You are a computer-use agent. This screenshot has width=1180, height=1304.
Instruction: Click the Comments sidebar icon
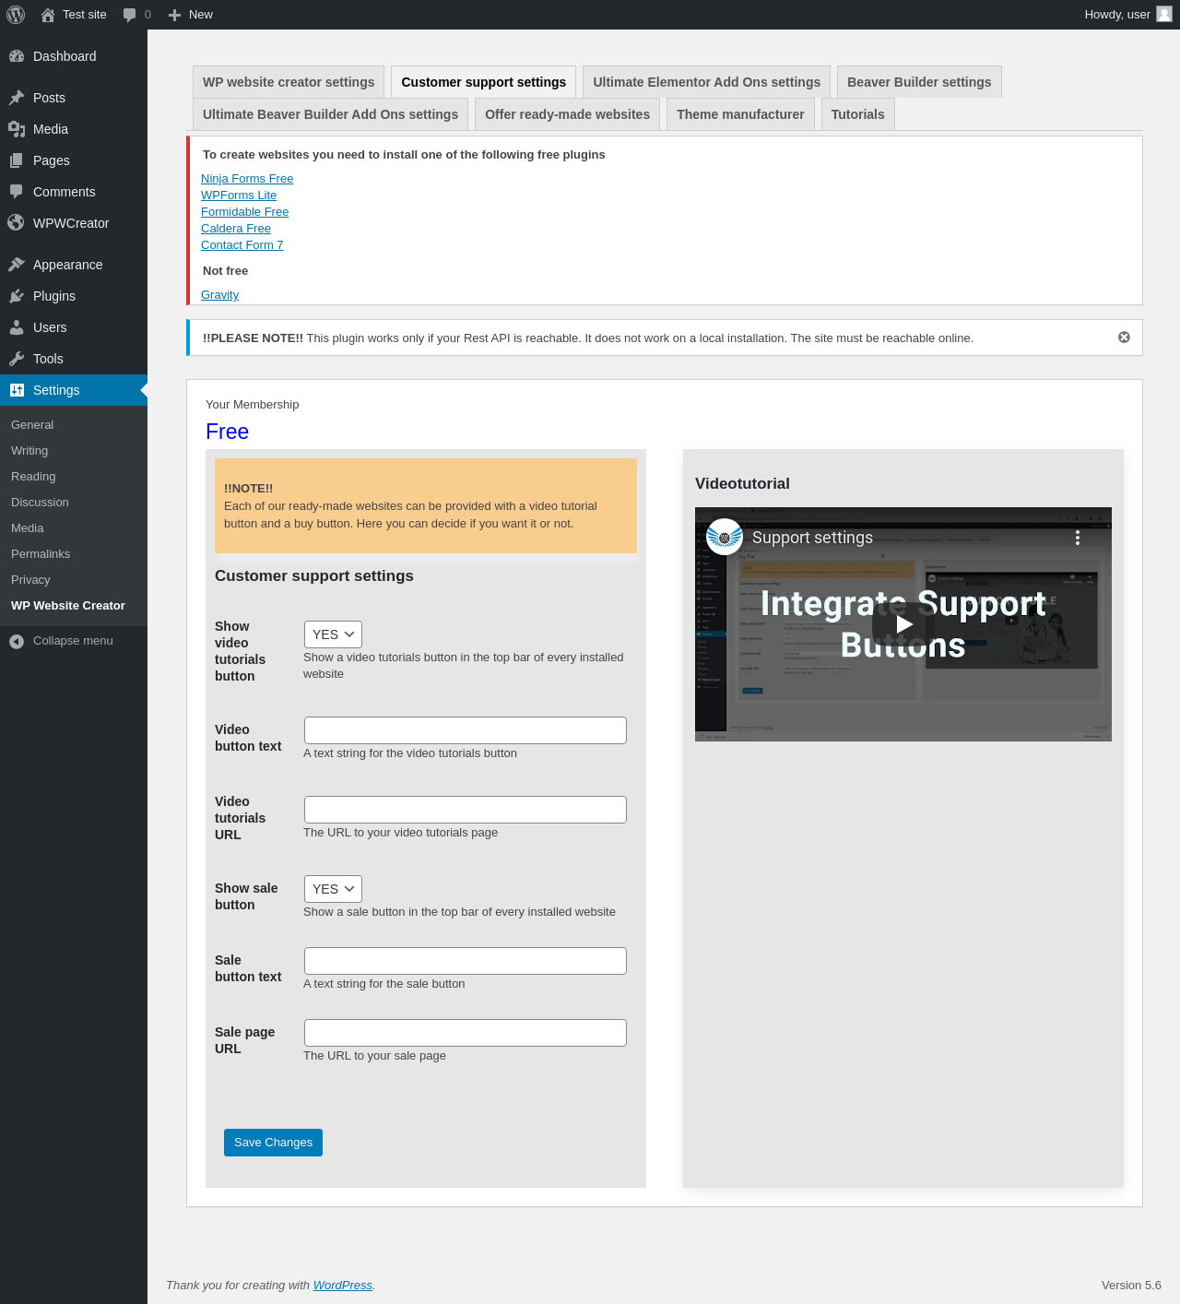pos(17,192)
